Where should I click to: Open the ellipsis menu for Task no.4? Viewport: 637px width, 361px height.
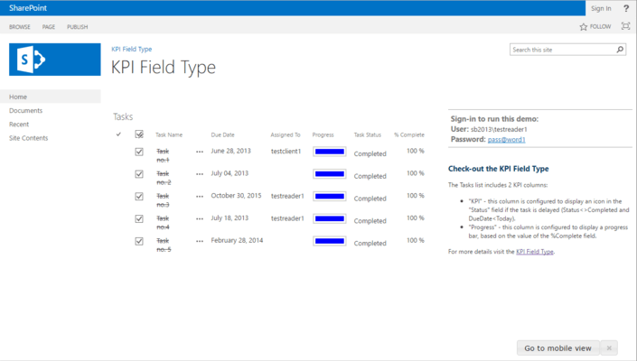coord(200,219)
